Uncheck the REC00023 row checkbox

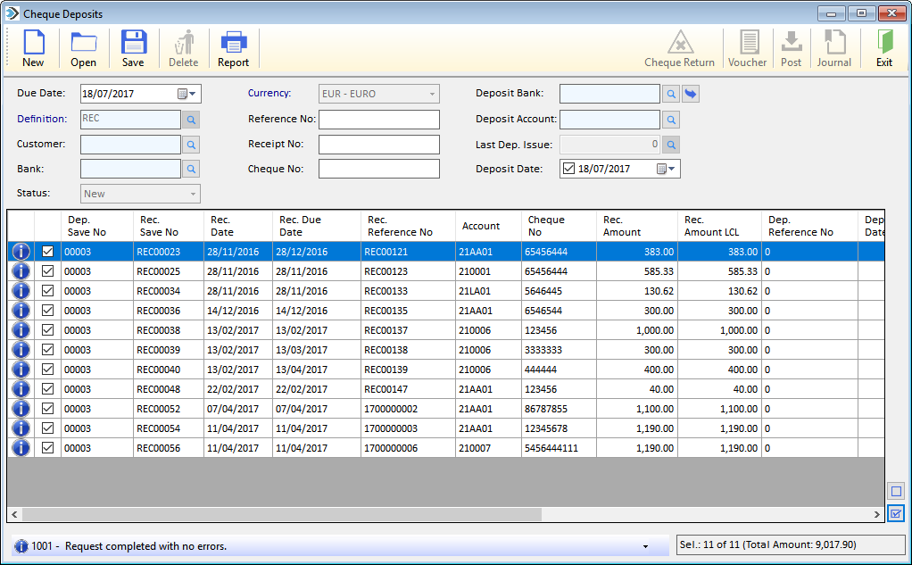pos(47,252)
